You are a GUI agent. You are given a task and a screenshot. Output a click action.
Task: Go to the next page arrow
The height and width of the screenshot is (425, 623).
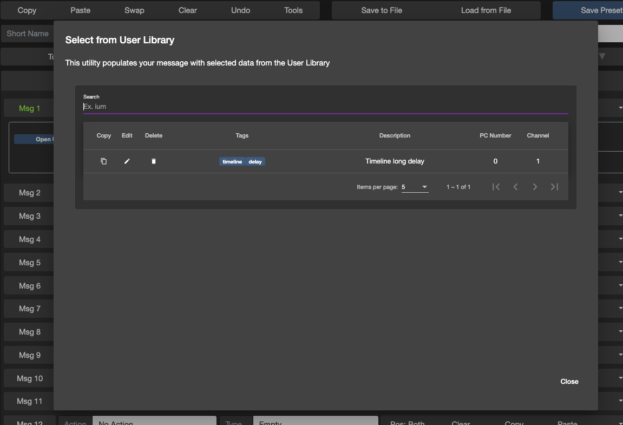click(x=535, y=187)
